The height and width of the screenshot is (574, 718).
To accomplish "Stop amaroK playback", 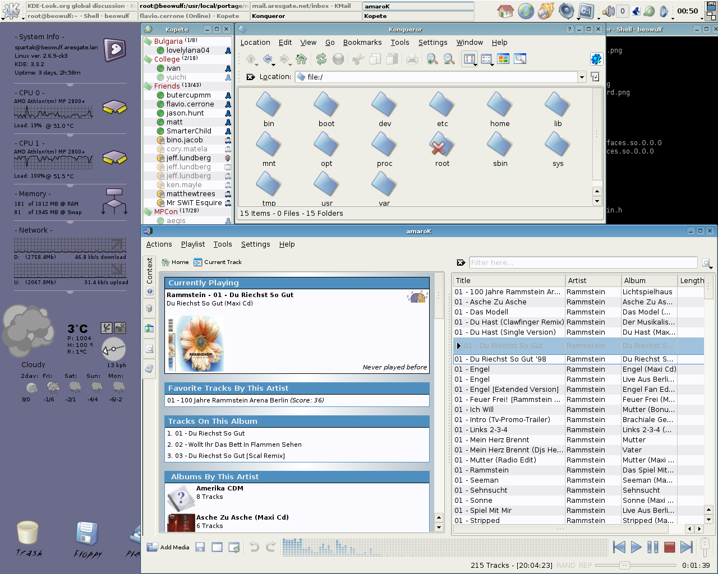I will [x=669, y=547].
